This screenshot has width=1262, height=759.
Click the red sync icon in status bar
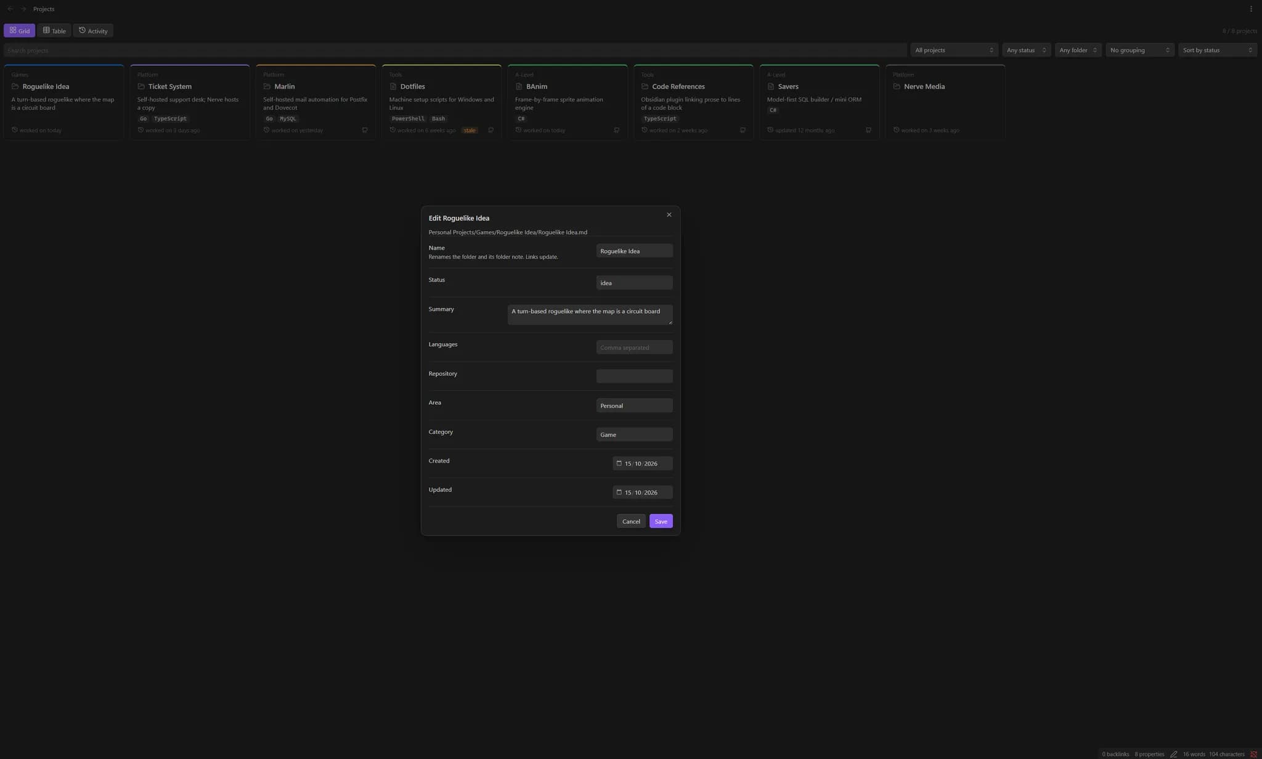(x=1253, y=754)
